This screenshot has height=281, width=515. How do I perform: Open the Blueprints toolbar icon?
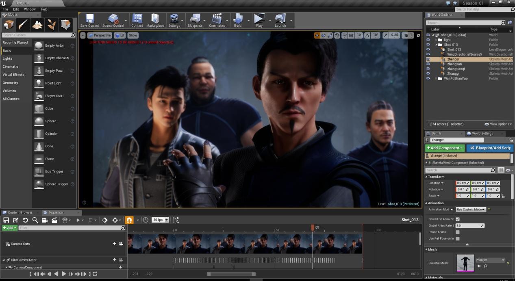[195, 20]
